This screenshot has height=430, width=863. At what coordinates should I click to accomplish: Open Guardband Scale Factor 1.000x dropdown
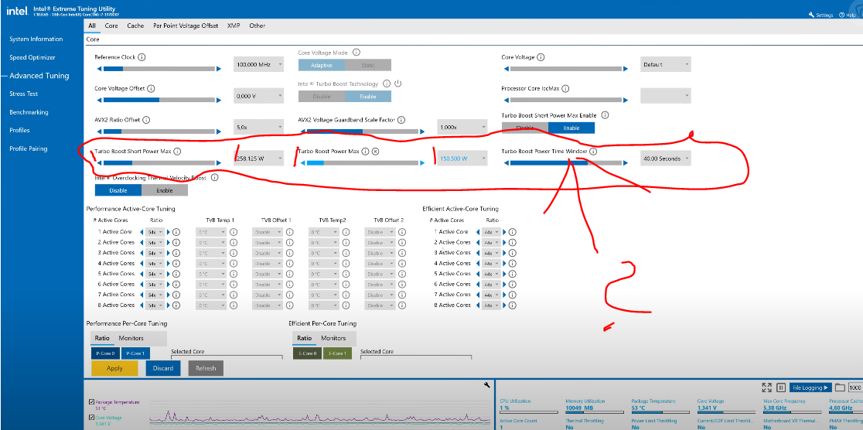click(x=462, y=127)
